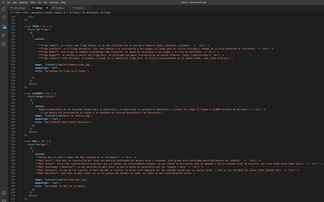Screen dimensions: 324x202
Task: Close the index.js tab
Action: tap(47, 8)
